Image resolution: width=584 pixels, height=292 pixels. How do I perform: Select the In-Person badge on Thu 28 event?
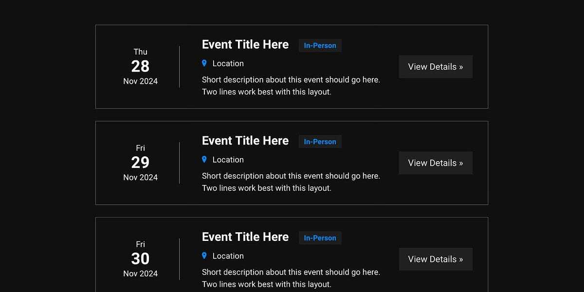point(320,46)
